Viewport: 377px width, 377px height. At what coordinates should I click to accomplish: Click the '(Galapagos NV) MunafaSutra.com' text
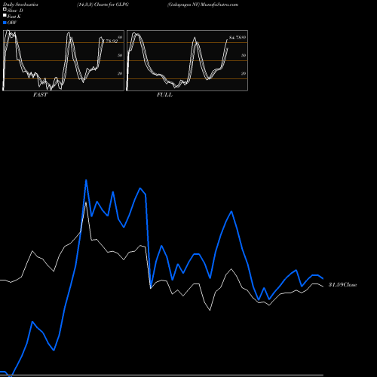(203, 5)
